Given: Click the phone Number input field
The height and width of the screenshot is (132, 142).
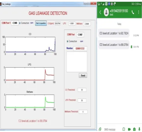Looking at the screenshot, I should pyautogui.click(x=80, y=48).
